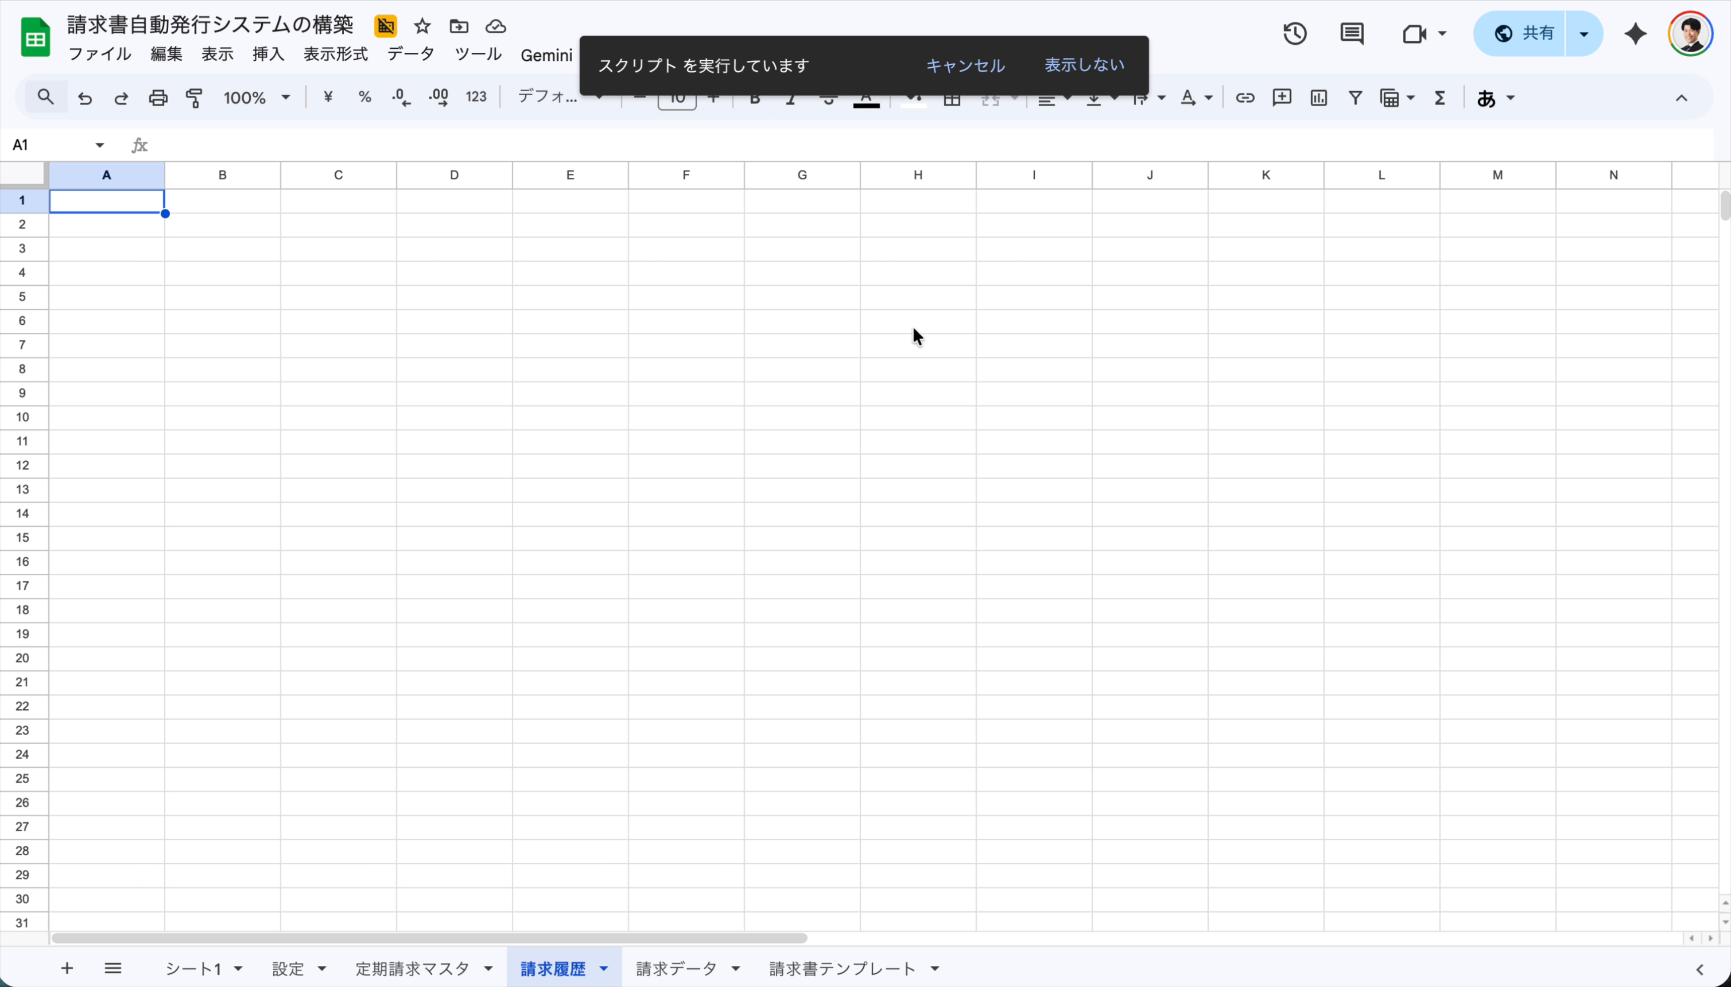Toggle strikethrough formatting

(828, 97)
